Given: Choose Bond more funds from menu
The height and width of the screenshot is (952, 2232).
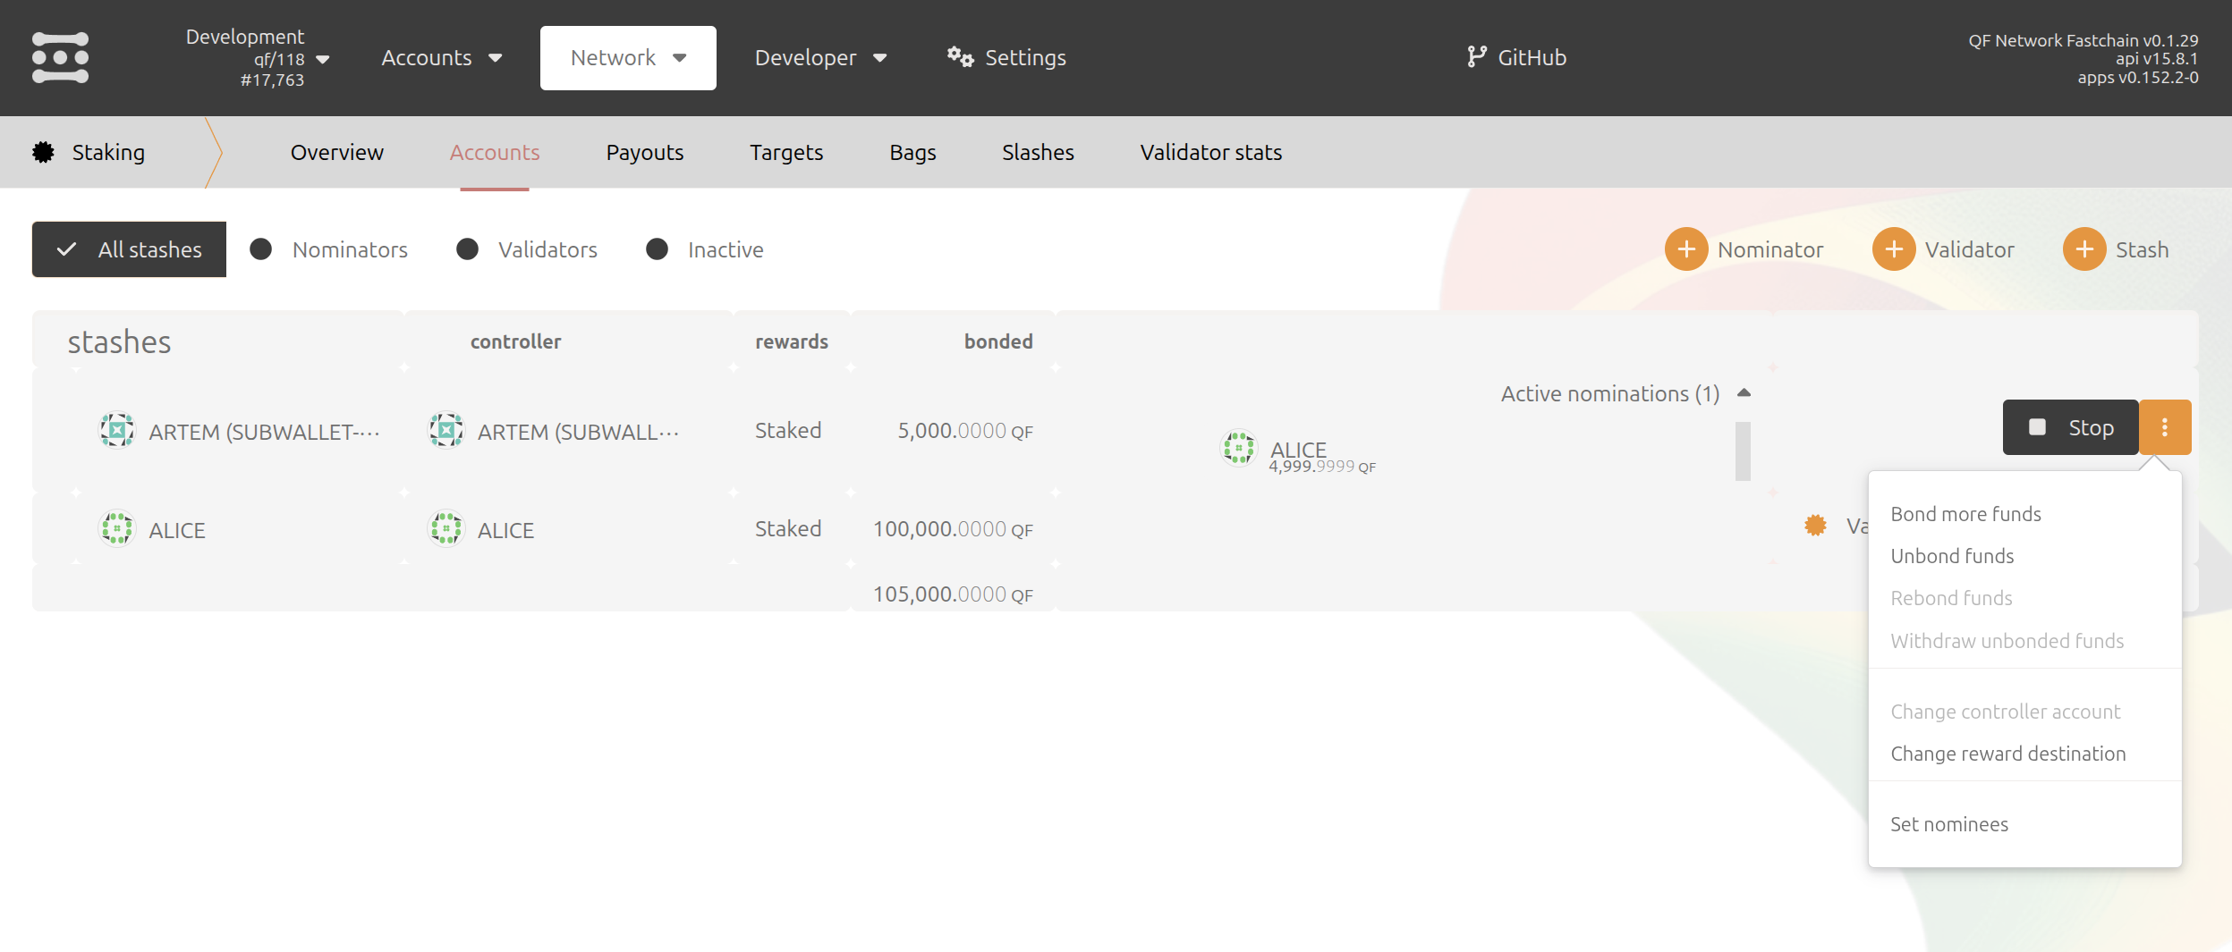Looking at the screenshot, I should coord(1965,514).
